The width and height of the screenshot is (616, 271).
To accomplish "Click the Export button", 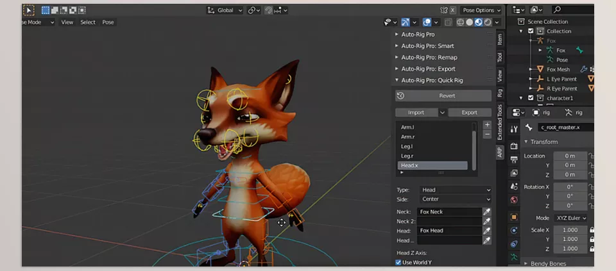I will pos(470,113).
